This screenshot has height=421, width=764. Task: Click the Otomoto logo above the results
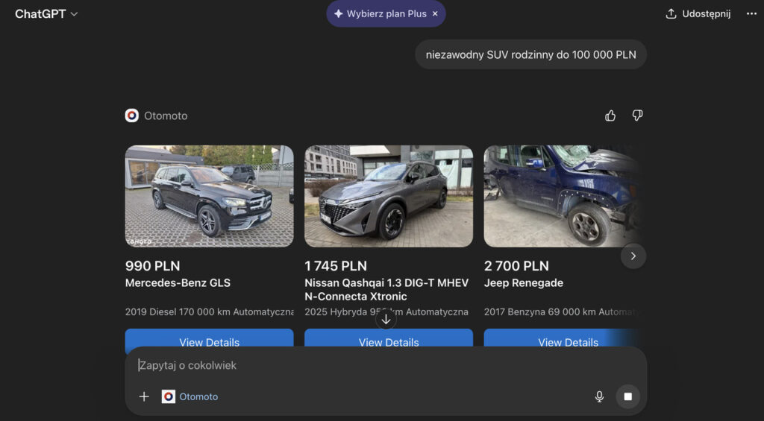(132, 115)
